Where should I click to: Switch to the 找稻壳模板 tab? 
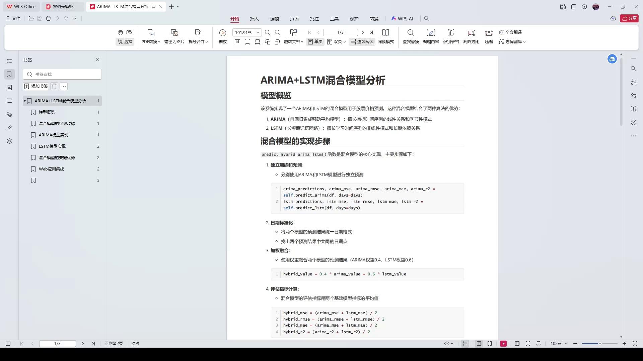63,6
